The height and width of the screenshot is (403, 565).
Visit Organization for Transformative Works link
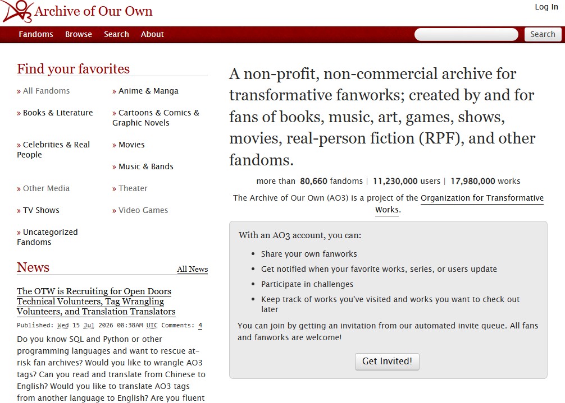tap(460, 204)
